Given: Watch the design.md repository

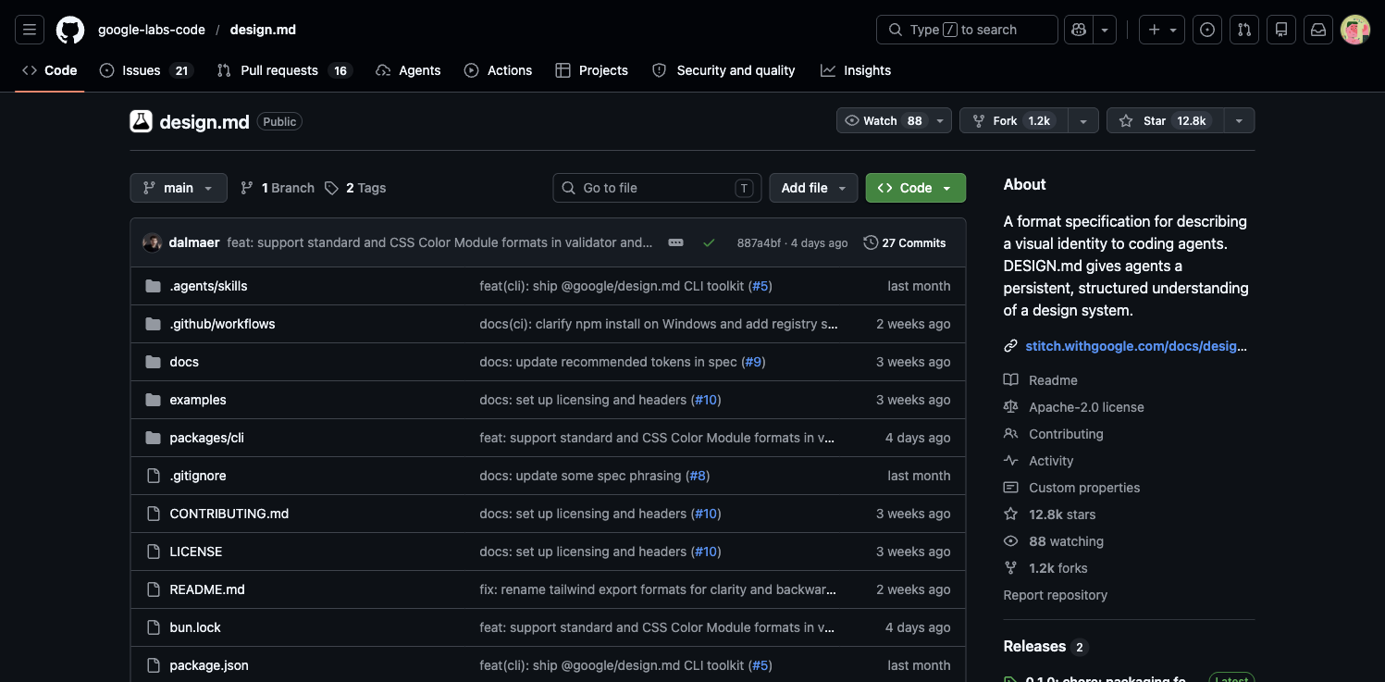Looking at the screenshot, I should (x=894, y=121).
